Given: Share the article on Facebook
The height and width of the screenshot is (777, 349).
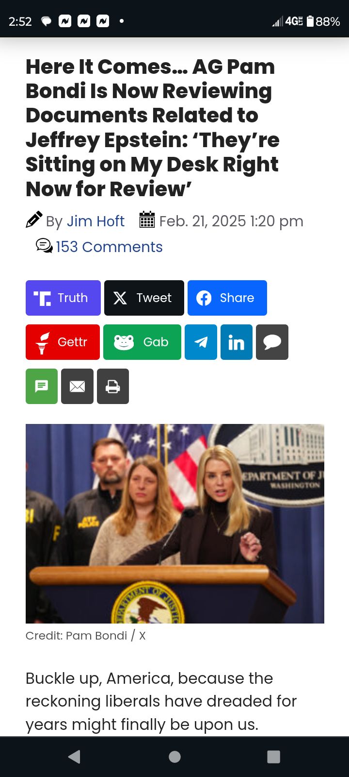Looking at the screenshot, I should coord(227,298).
